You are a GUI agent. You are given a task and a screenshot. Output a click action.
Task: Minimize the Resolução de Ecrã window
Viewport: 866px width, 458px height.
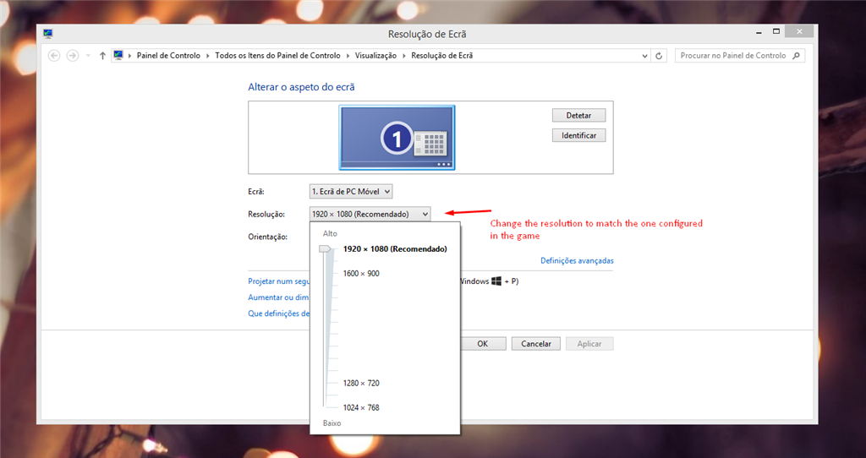click(x=759, y=32)
